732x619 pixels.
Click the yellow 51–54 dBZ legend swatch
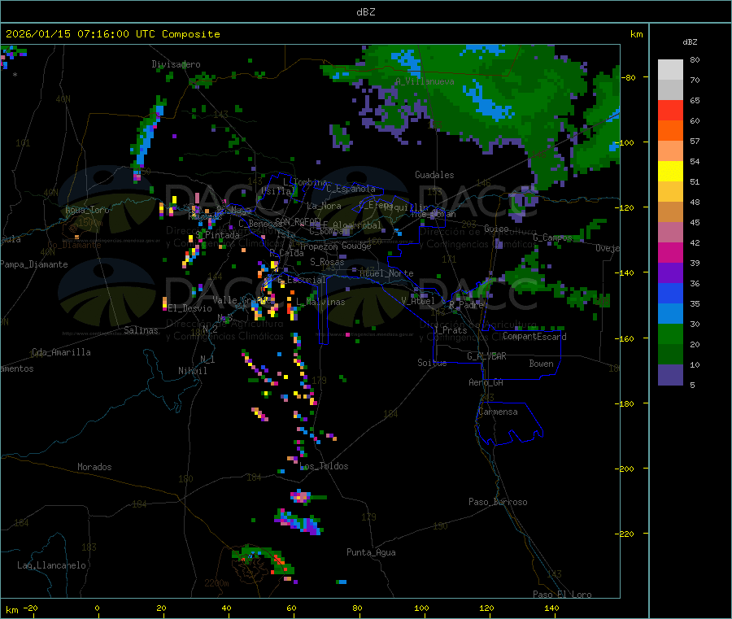670,172
